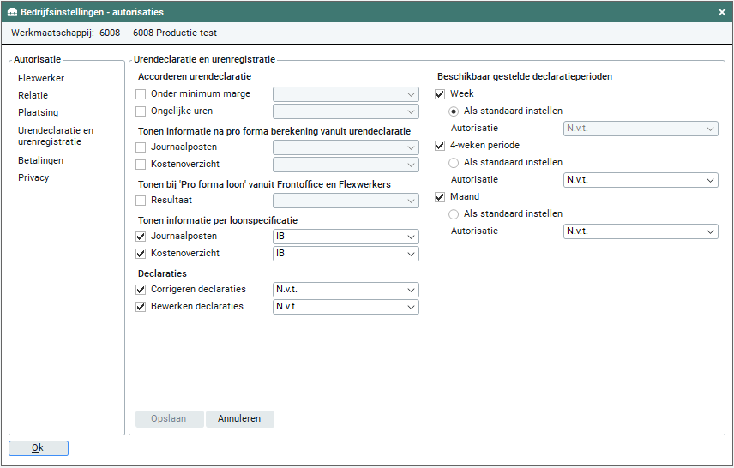
Task: Click the Annuleren button
Action: pos(239,419)
